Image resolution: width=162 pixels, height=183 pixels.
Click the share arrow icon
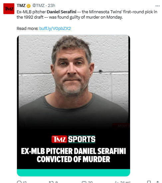(x=158, y=182)
